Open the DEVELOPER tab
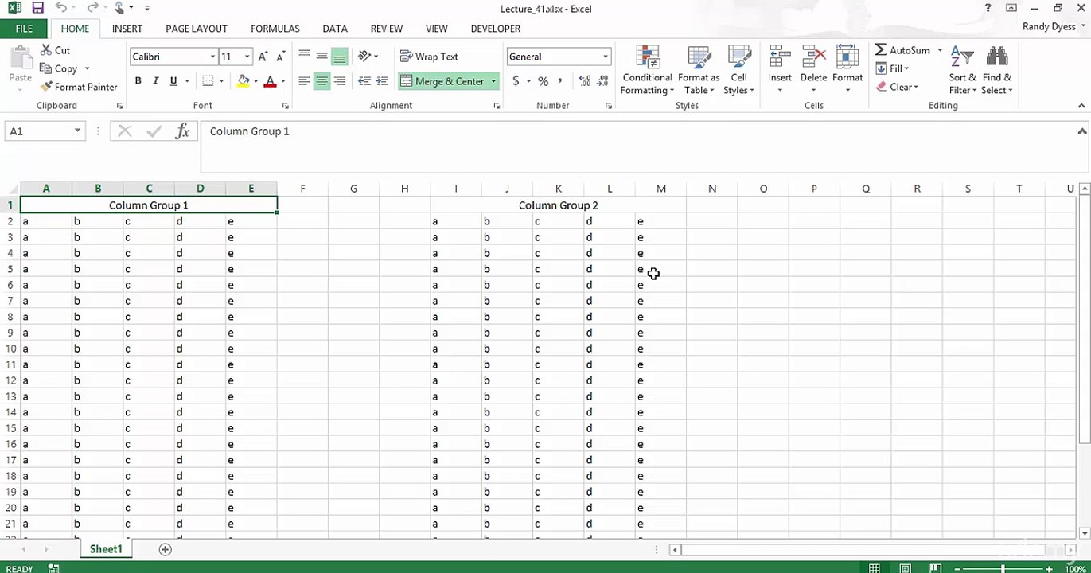The height and width of the screenshot is (573, 1091). pos(496,29)
